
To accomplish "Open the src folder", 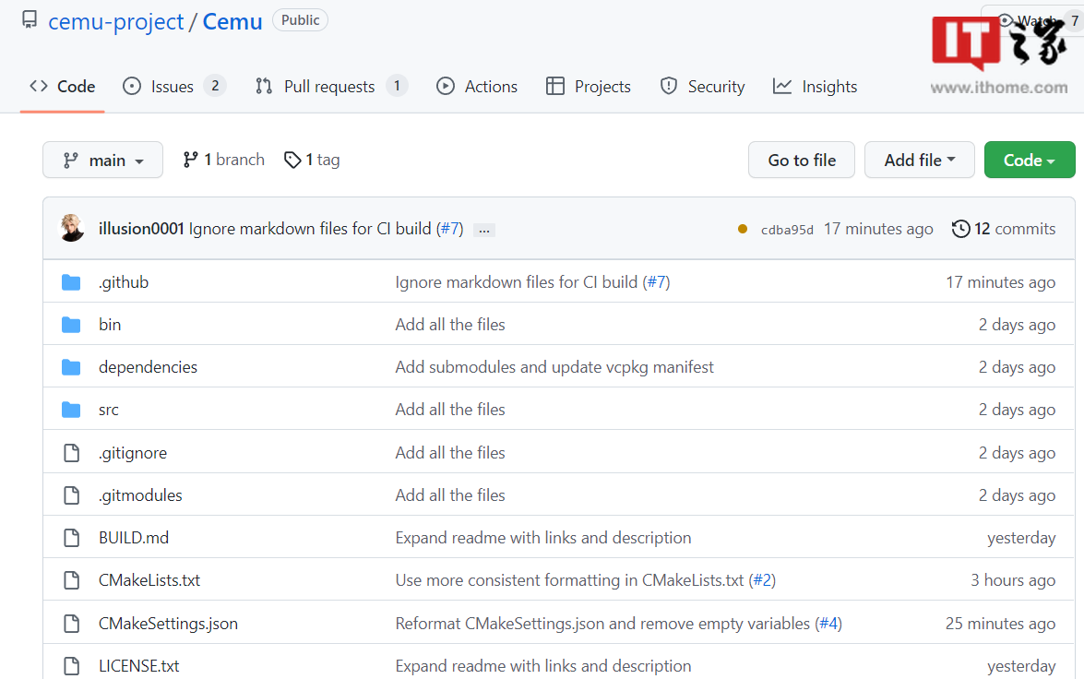I will (x=109, y=410).
